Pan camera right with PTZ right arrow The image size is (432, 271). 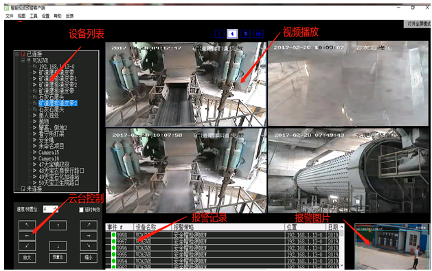point(89,236)
